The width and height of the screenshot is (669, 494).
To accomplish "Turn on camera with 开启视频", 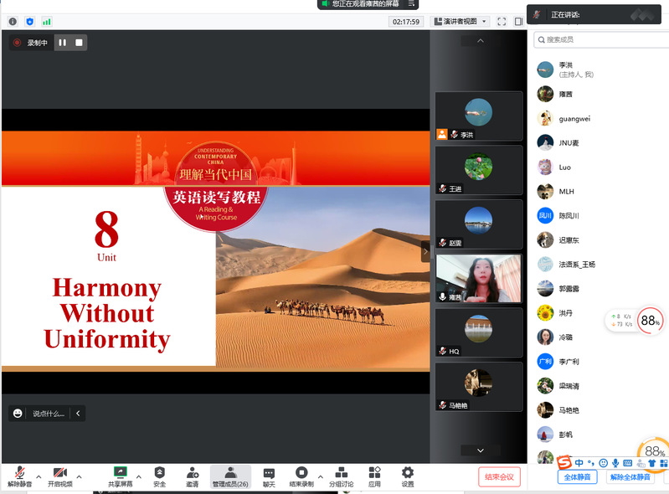I will pos(59,476).
